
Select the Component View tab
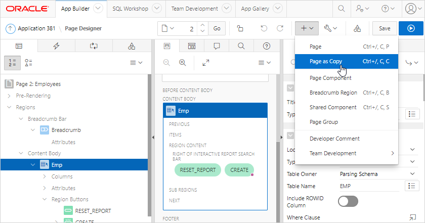(x=192, y=46)
